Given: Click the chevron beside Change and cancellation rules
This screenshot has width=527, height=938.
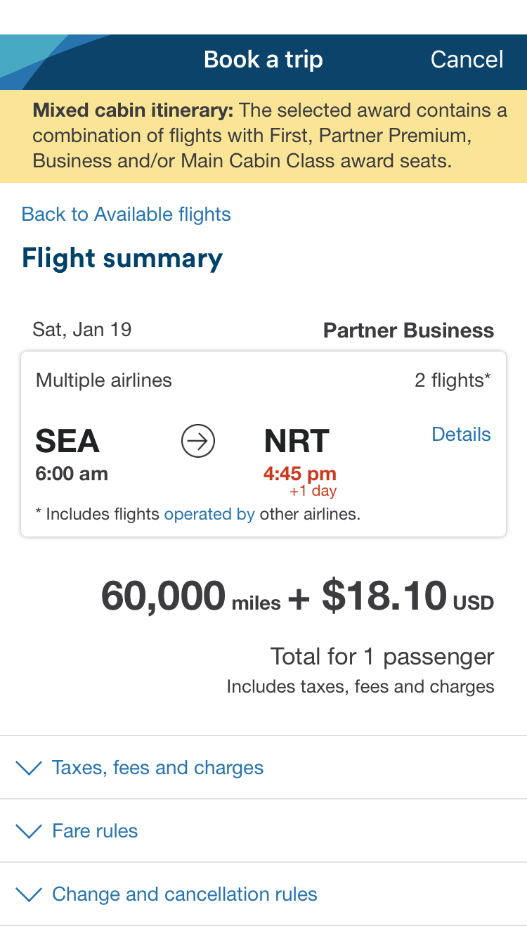Looking at the screenshot, I should (x=29, y=894).
